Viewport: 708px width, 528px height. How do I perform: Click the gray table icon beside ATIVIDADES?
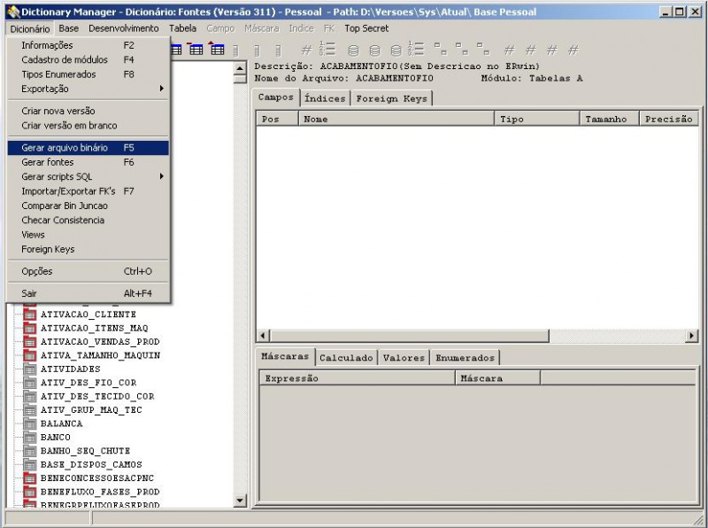(29, 369)
